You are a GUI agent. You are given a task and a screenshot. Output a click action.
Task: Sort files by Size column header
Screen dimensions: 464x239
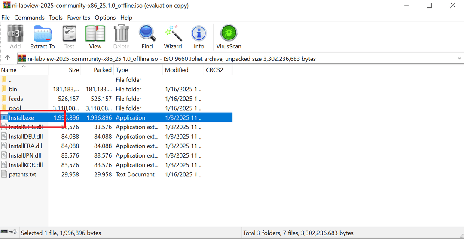tap(74, 70)
